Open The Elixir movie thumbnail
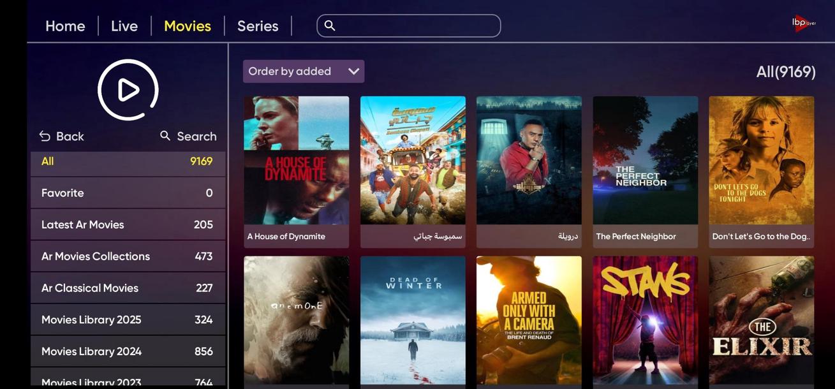This screenshot has width=835, height=389. pos(762,321)
